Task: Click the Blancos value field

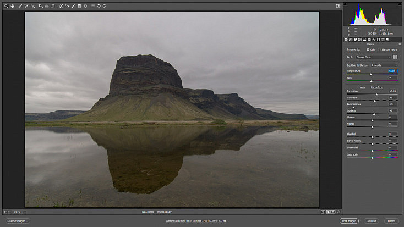Action: tap(393, 117)
